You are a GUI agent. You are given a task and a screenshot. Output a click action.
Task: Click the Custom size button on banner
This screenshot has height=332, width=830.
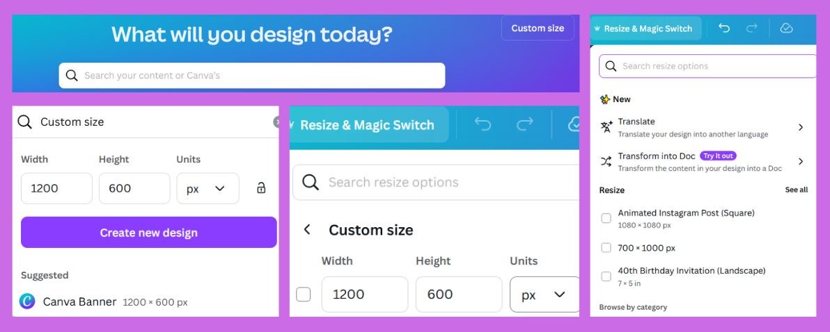tap(538, 28)
